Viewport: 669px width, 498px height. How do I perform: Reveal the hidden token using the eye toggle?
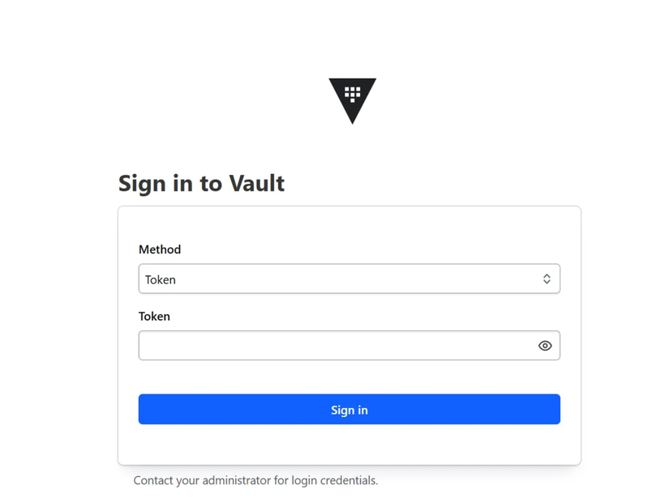pos(545,346)
